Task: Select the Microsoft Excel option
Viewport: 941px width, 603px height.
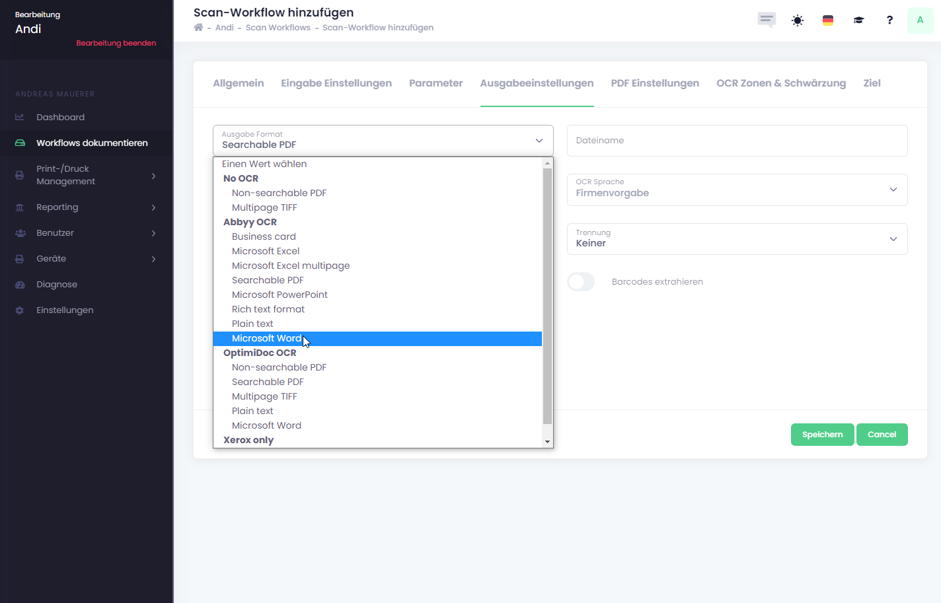Action: [x=377, y=251]
